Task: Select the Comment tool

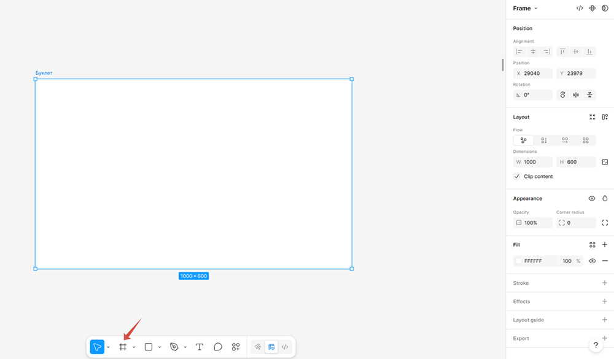Action: pyautogui.click(x=218, y=347)
